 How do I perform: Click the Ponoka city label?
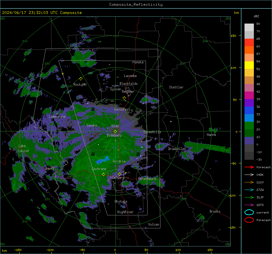138,62
